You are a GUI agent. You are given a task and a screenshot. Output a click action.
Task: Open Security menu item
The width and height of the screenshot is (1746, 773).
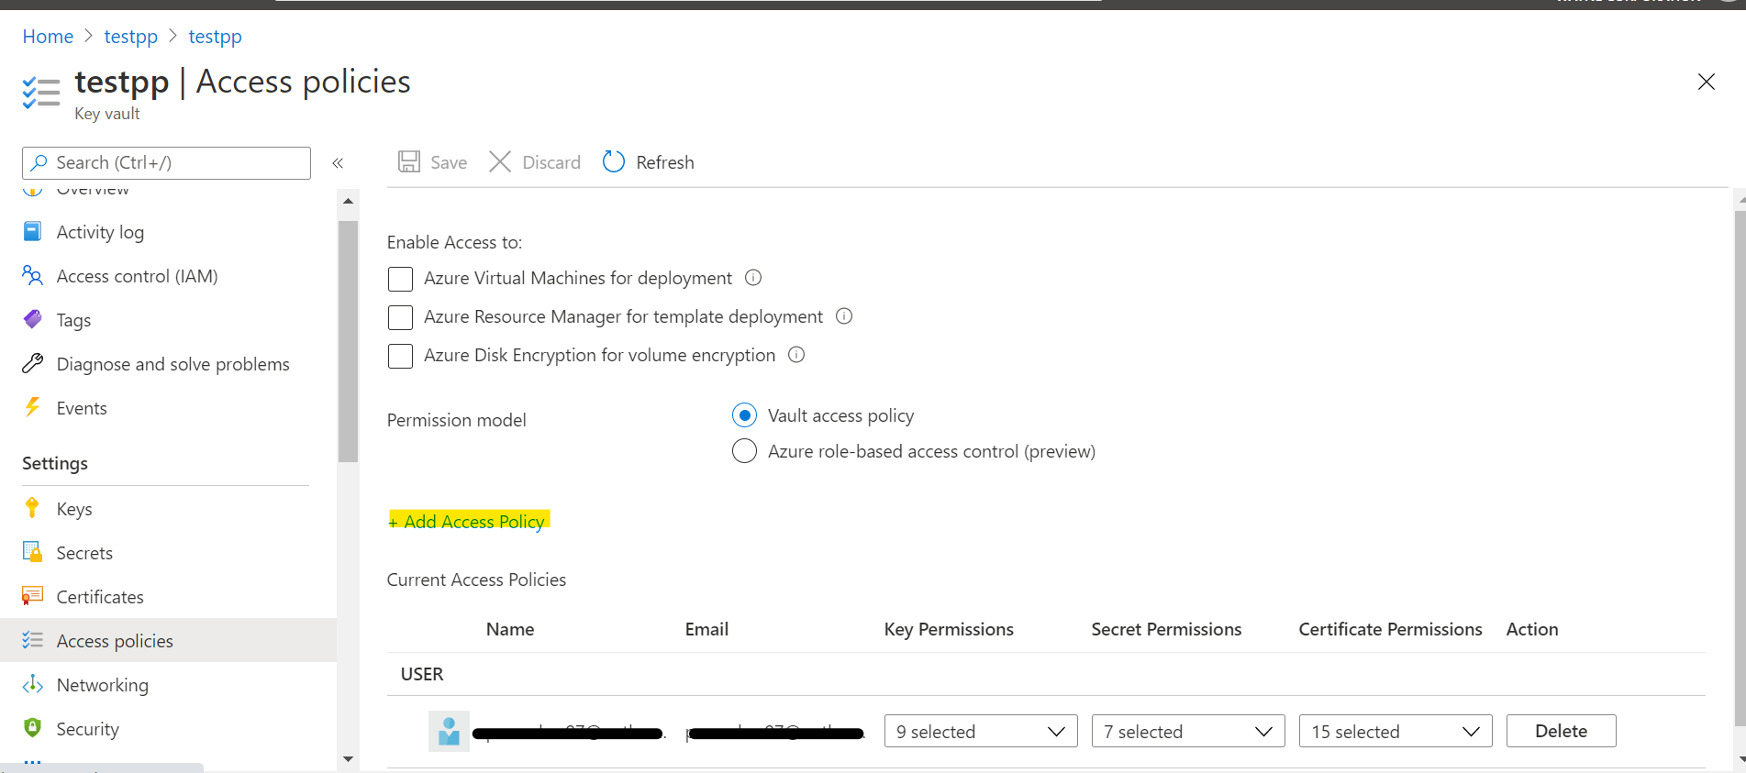pyautogui.click(x=168, y=729)
